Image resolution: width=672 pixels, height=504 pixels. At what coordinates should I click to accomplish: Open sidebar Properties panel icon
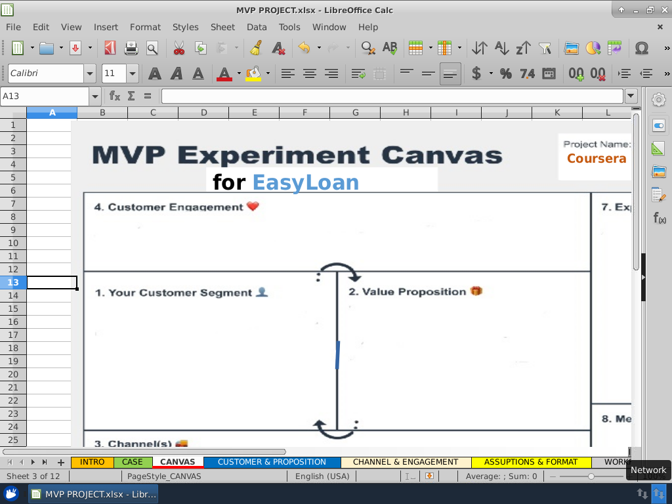point(659,125)
